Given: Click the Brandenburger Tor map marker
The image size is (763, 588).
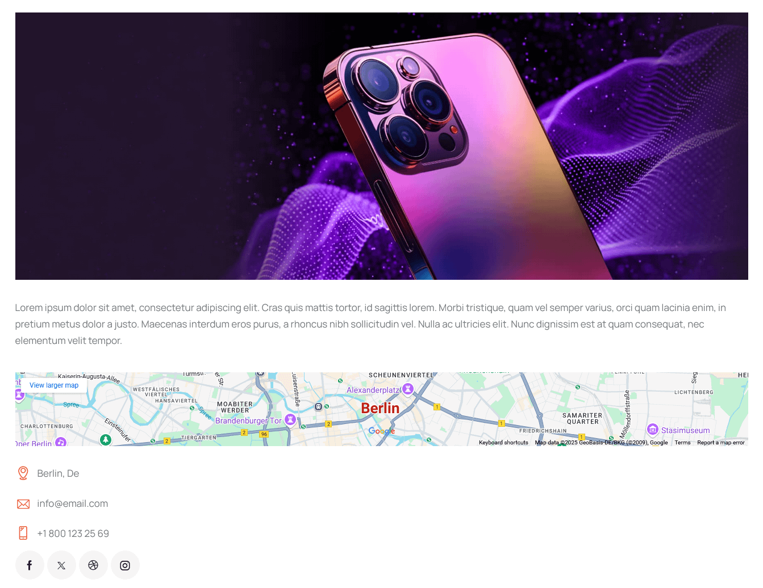Looking at the screenshot, I should (x=290, y=419).
